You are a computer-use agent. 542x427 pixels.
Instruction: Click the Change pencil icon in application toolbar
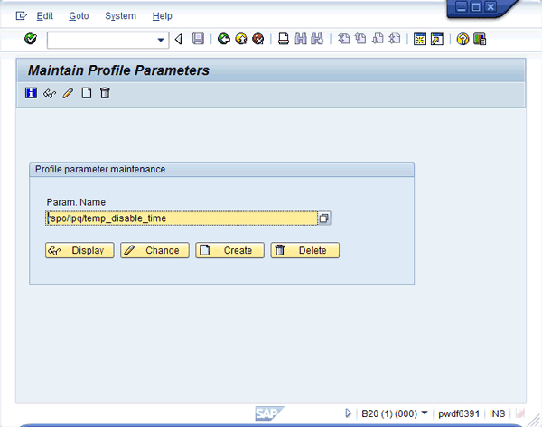tap(68, 93)
